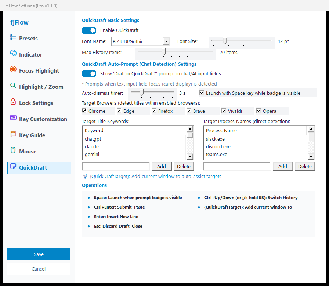
Task: Select the chatgpt keyword row
Action: (x=134, y=139)
